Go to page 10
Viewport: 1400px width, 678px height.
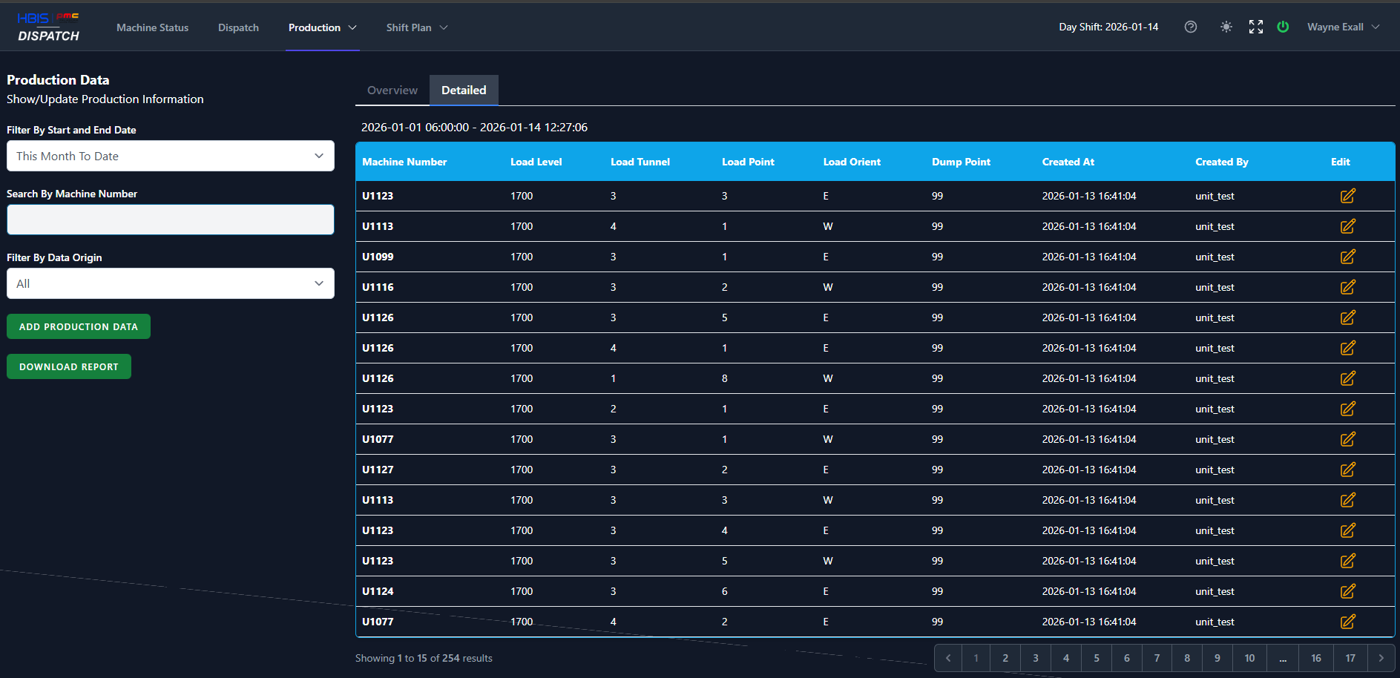pyautogui.click(x=1250, y=658)
